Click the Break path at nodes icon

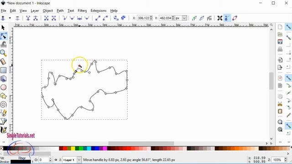click(x=36, y=18)
